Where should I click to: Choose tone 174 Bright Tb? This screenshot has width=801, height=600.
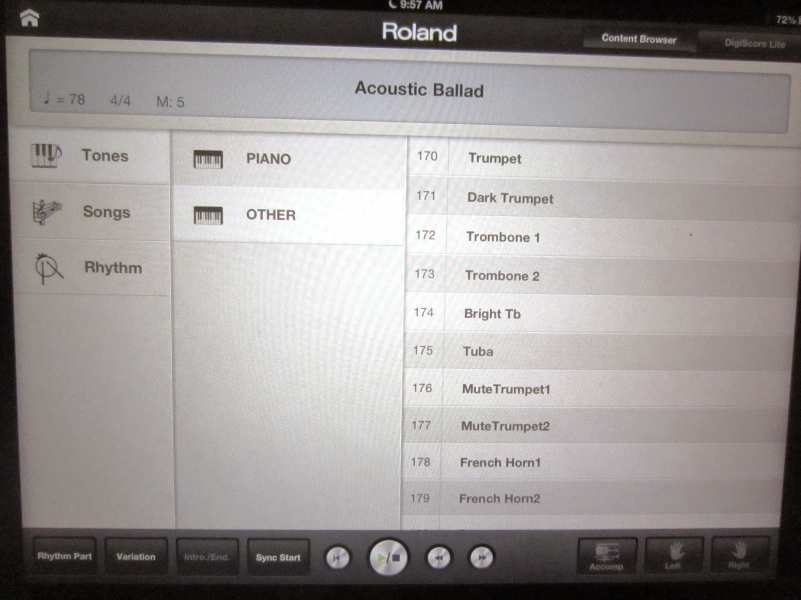[598, 313]
